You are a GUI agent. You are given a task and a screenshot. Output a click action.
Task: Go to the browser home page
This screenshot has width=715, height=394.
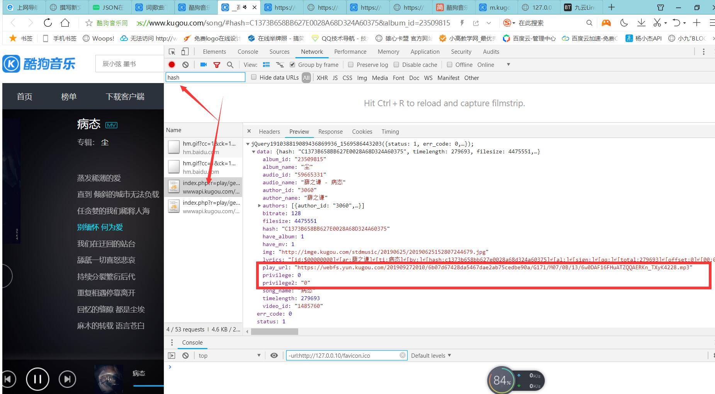point(65,23)
